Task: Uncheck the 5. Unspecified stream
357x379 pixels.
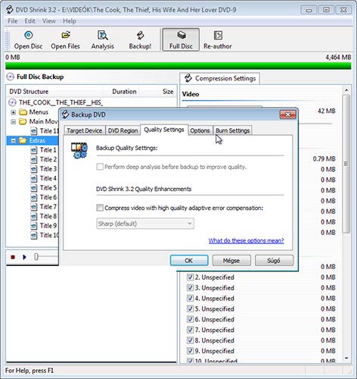Action: [x=190, y=309]
